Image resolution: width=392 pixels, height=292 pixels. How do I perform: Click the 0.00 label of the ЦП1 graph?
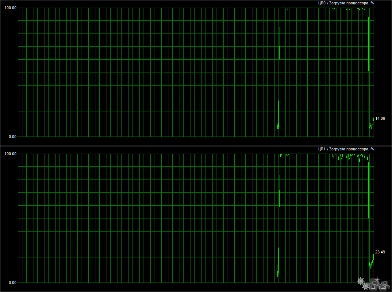click(x=12, y=283)
